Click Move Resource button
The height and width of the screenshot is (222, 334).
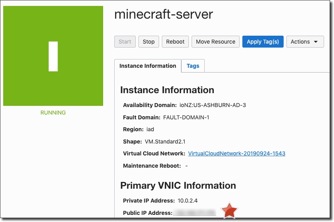point(215,42)
